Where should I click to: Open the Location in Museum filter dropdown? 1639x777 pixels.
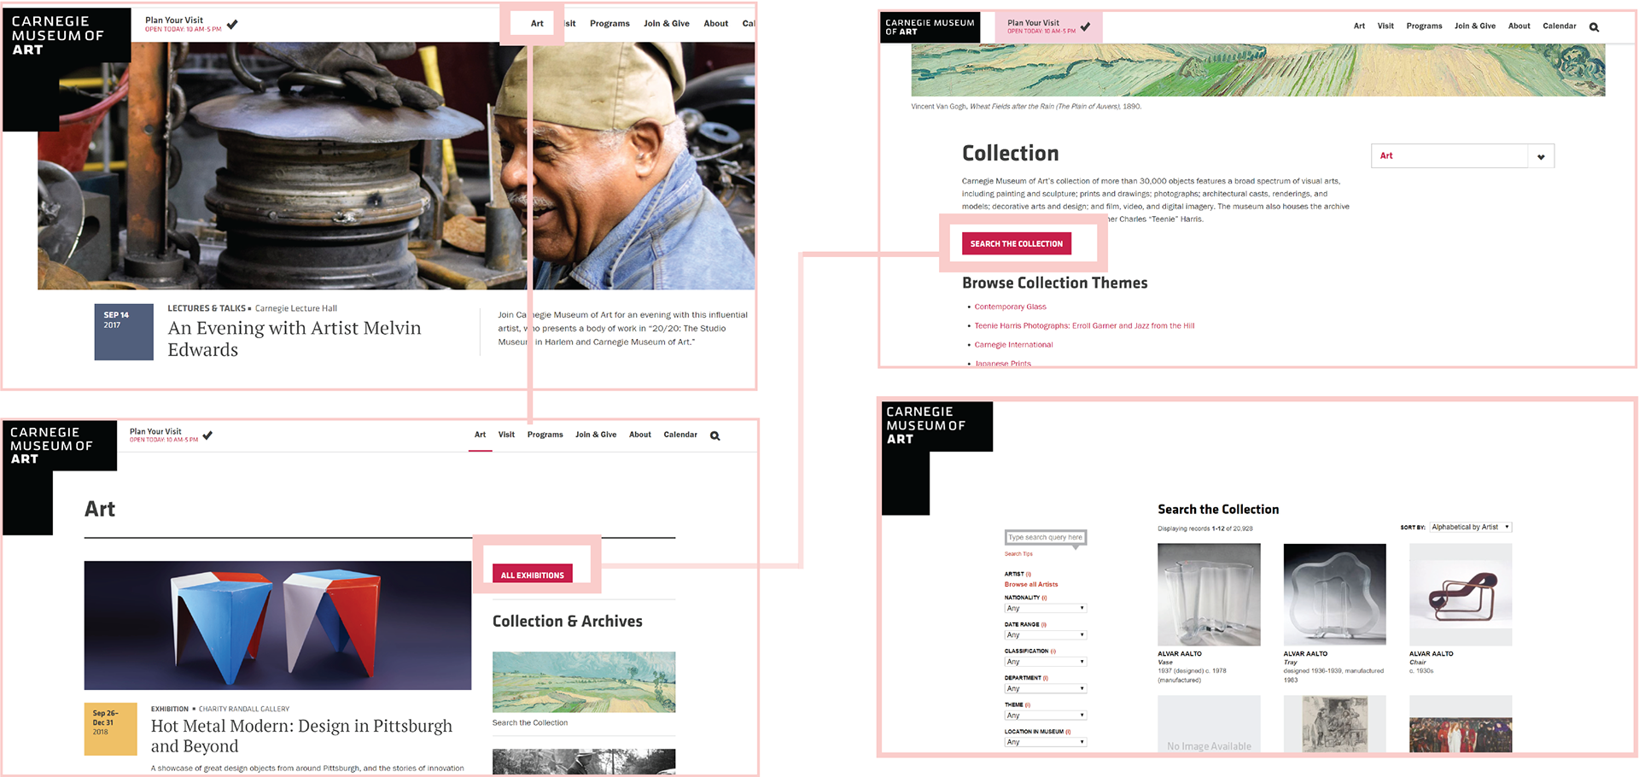click(1045, 742)
